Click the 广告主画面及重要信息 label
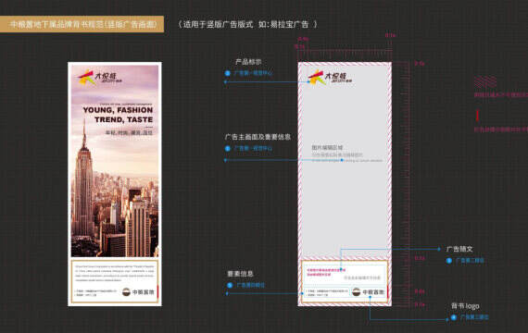This screenshot has height=333, width=528. tap(258, 137)
